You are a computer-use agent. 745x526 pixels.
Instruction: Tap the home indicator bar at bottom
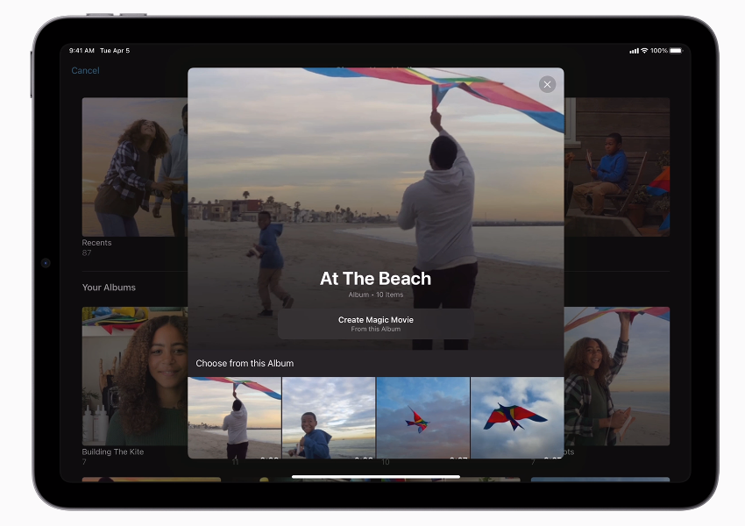click(x=375, y=476)
